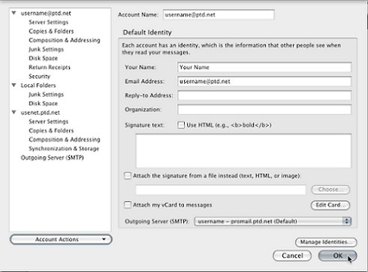Focus the Organization field

[x=264, y=110]
